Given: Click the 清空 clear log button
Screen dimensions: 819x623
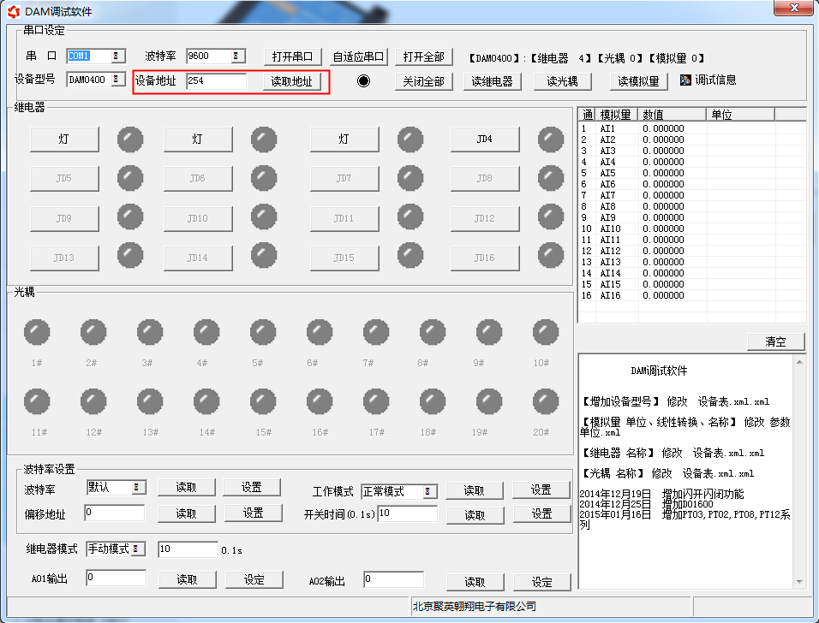Looking at the screenshot, I should click(775, 341).
